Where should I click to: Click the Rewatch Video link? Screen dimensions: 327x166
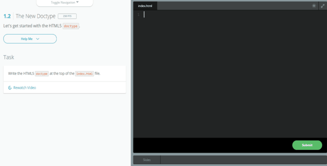click(25, 87)
